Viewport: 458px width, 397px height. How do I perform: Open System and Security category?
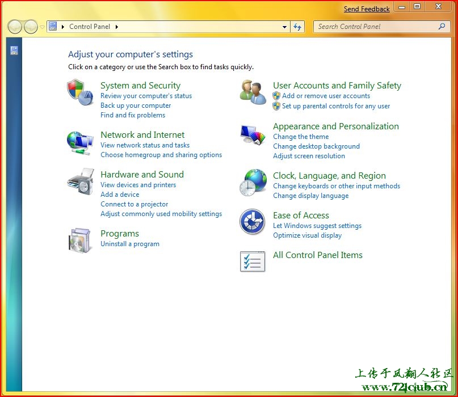point(141,86)
